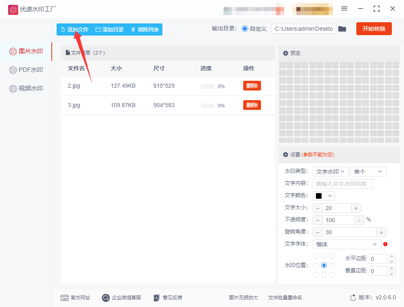The width and height of the screenshot is (404, 307).
Task: Click the output directory path field
Action: coord(304,29)
